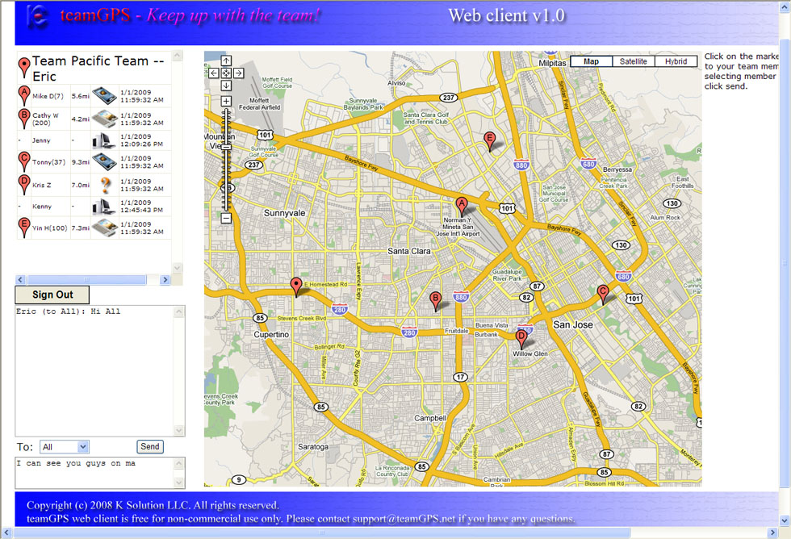Click the Sign Out button

click(52, 295)
